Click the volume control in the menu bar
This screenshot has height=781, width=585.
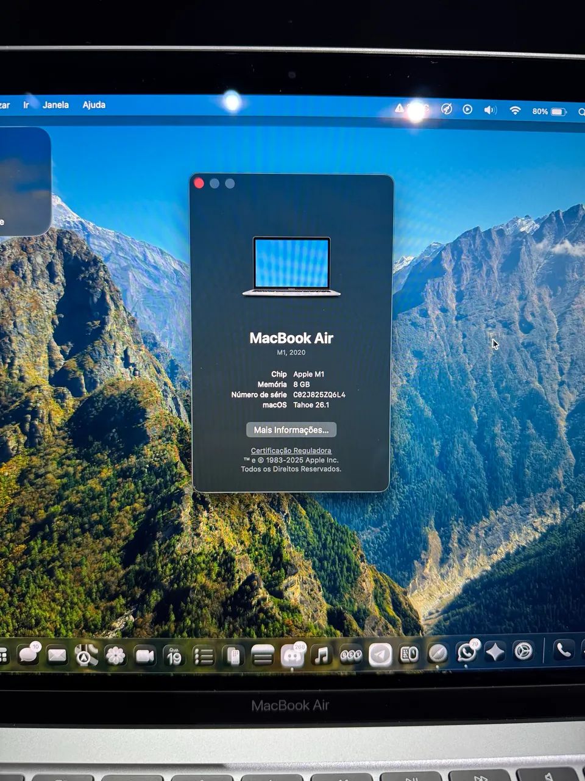489,110
